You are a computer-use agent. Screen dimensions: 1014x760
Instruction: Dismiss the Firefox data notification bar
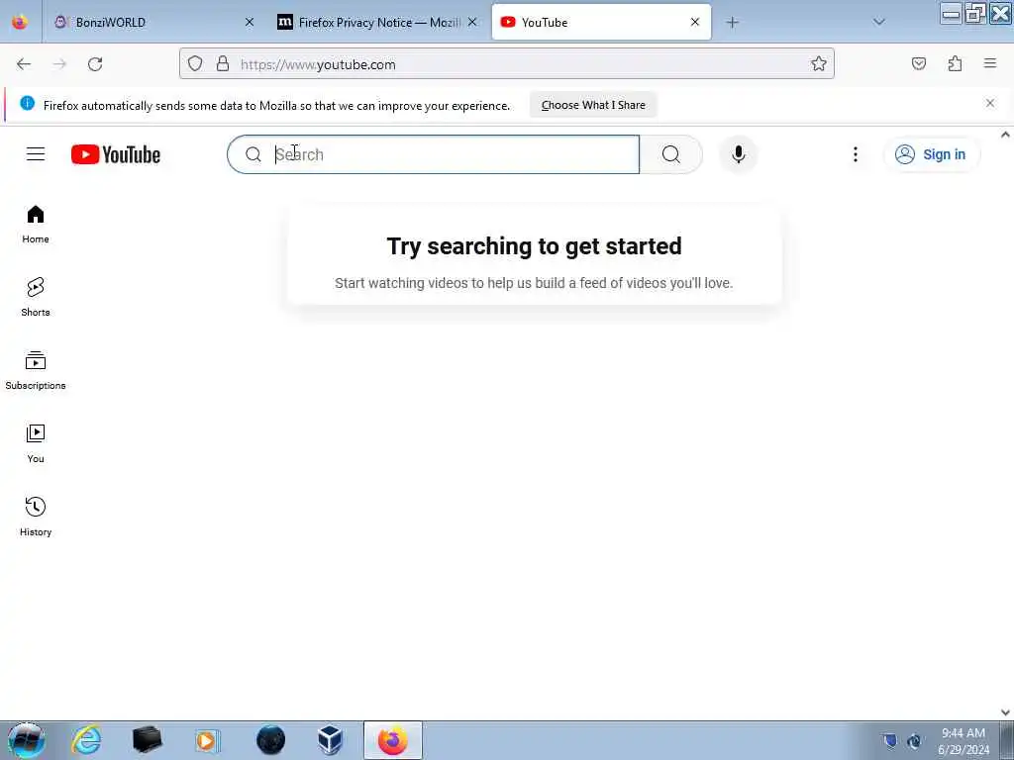(x=990, y=103)
